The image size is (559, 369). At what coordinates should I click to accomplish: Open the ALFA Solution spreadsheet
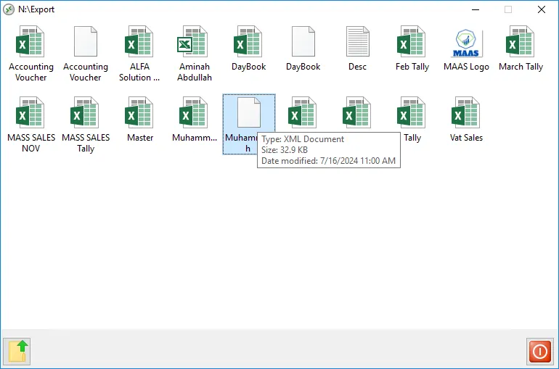pyautogui.click(x=139, y=42)
